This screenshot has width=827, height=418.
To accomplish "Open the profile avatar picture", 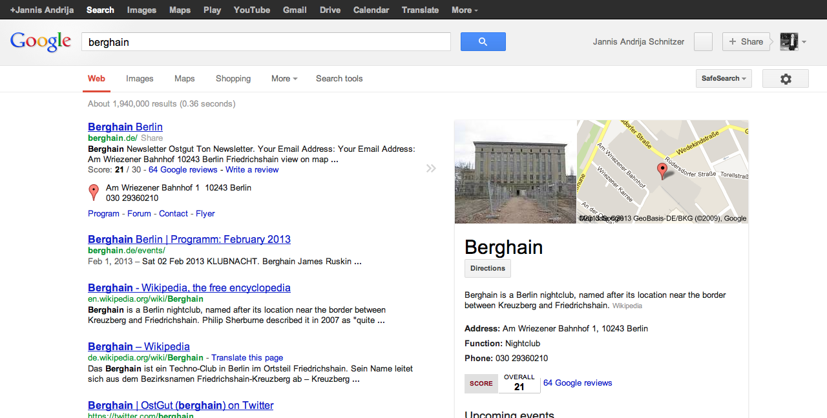I will [789, 42].
